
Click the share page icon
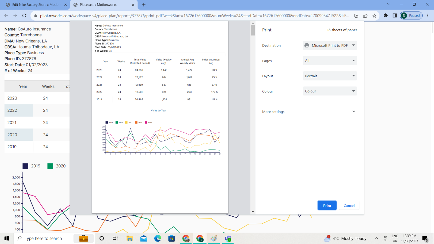coord(365,16)
